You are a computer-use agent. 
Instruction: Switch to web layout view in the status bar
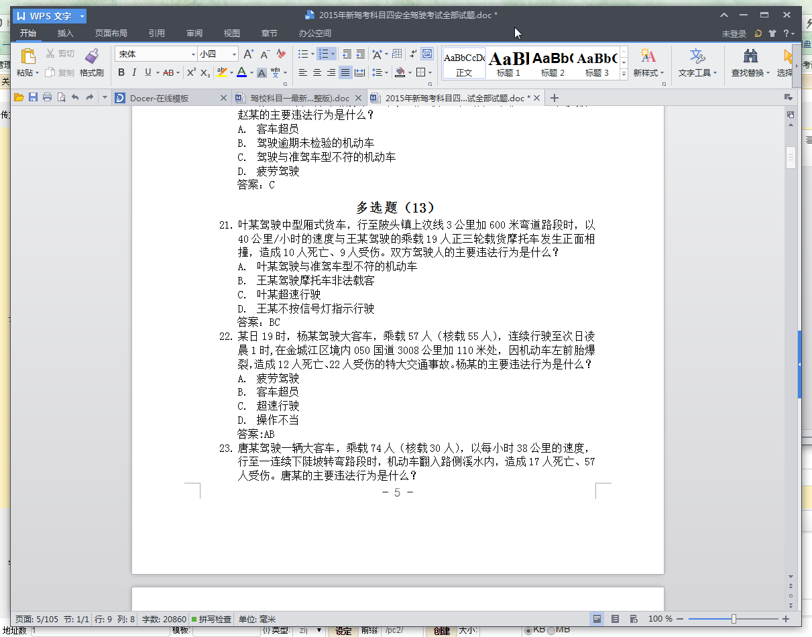(x=634, y=619)
